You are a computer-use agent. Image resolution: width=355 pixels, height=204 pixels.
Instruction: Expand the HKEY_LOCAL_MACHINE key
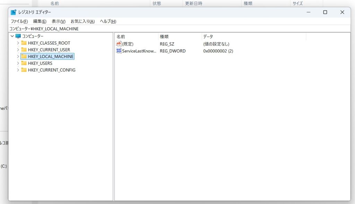(x=18, y=56)
